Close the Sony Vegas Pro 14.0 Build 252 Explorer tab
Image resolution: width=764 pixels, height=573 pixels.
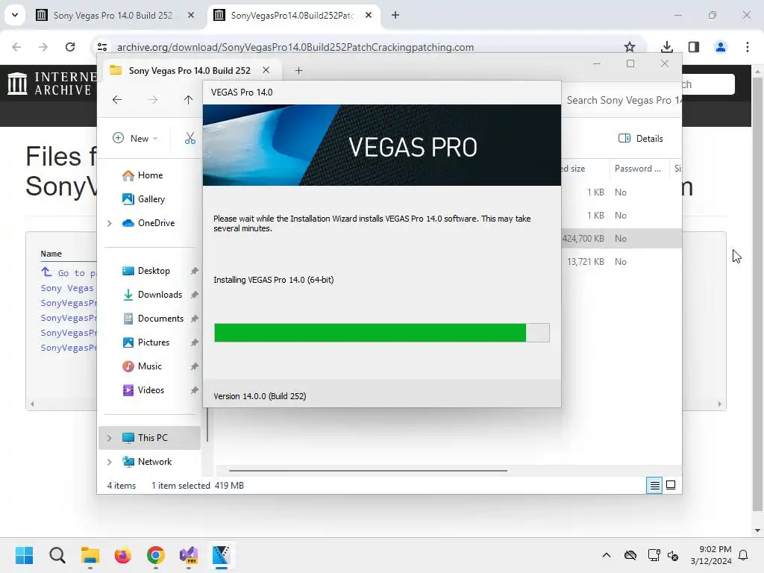coord(266,70)
